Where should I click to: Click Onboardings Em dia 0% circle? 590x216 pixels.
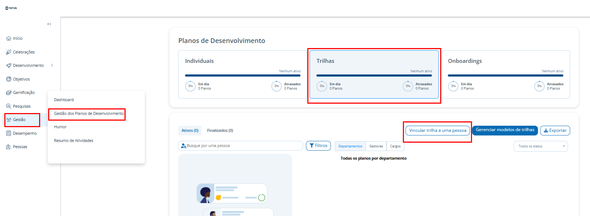pos(453,86)
